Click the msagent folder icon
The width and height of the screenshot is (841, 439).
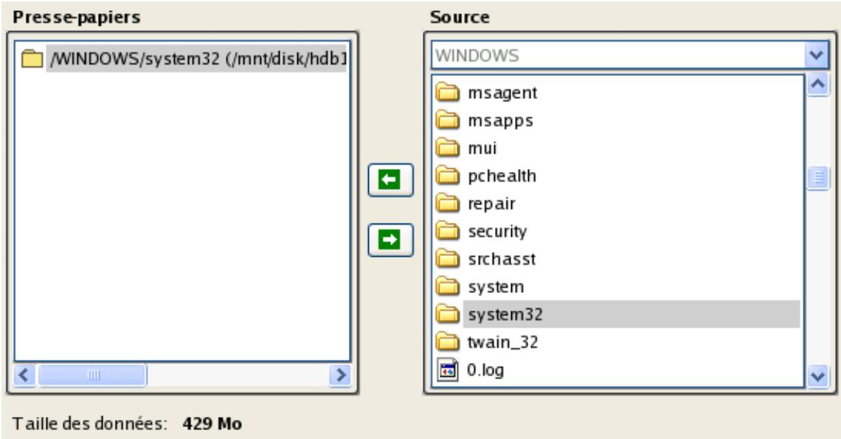[x=447, y=92]
